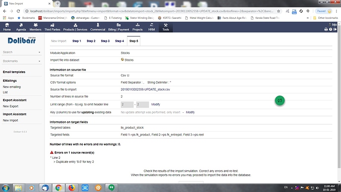The width and height of the screenshot is (341, 192).
Task: Reload the page in Chrome
Action: pyautogui.click(x=18, y=11)
